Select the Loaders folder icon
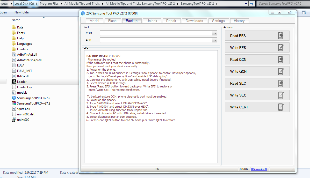The width and height of the screenshot is (310, 178). (14, 49)
